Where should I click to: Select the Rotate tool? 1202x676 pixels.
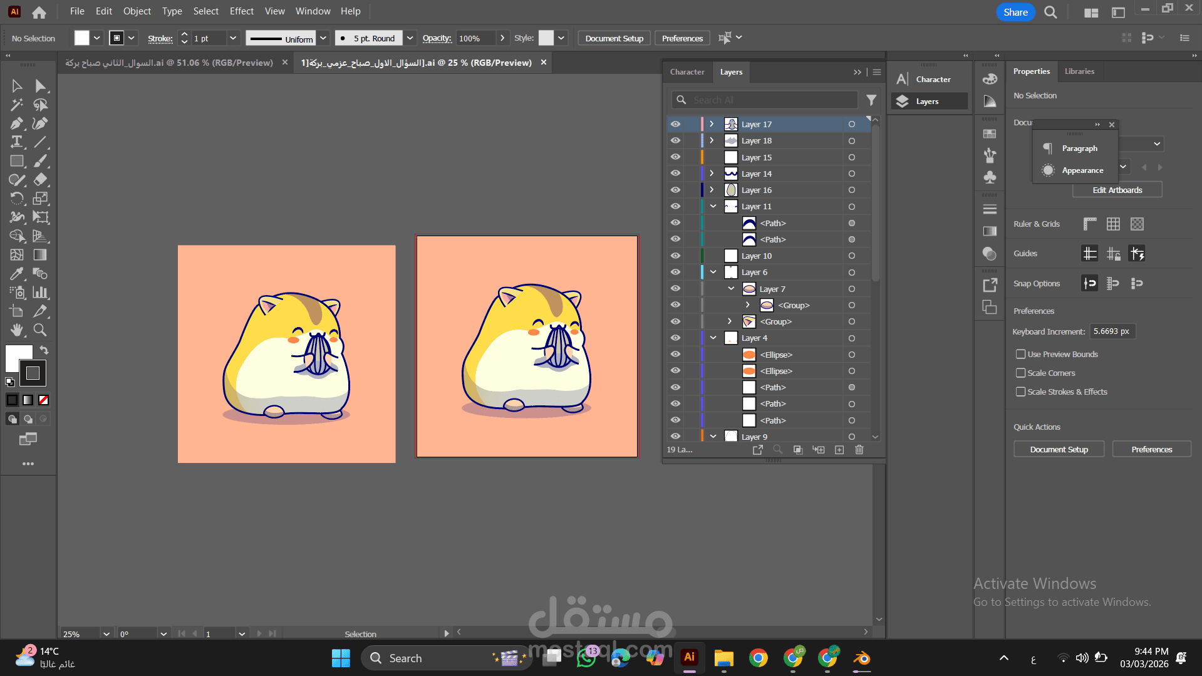(17, 199)
